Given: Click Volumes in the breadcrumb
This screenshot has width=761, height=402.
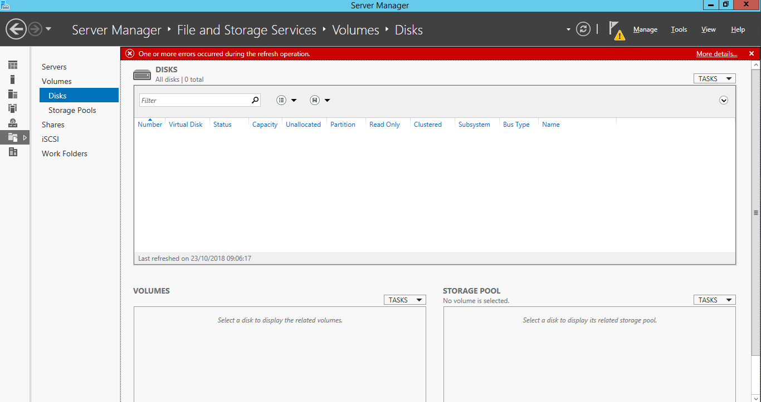Looking at the screenshot, I should click(355, 29).
